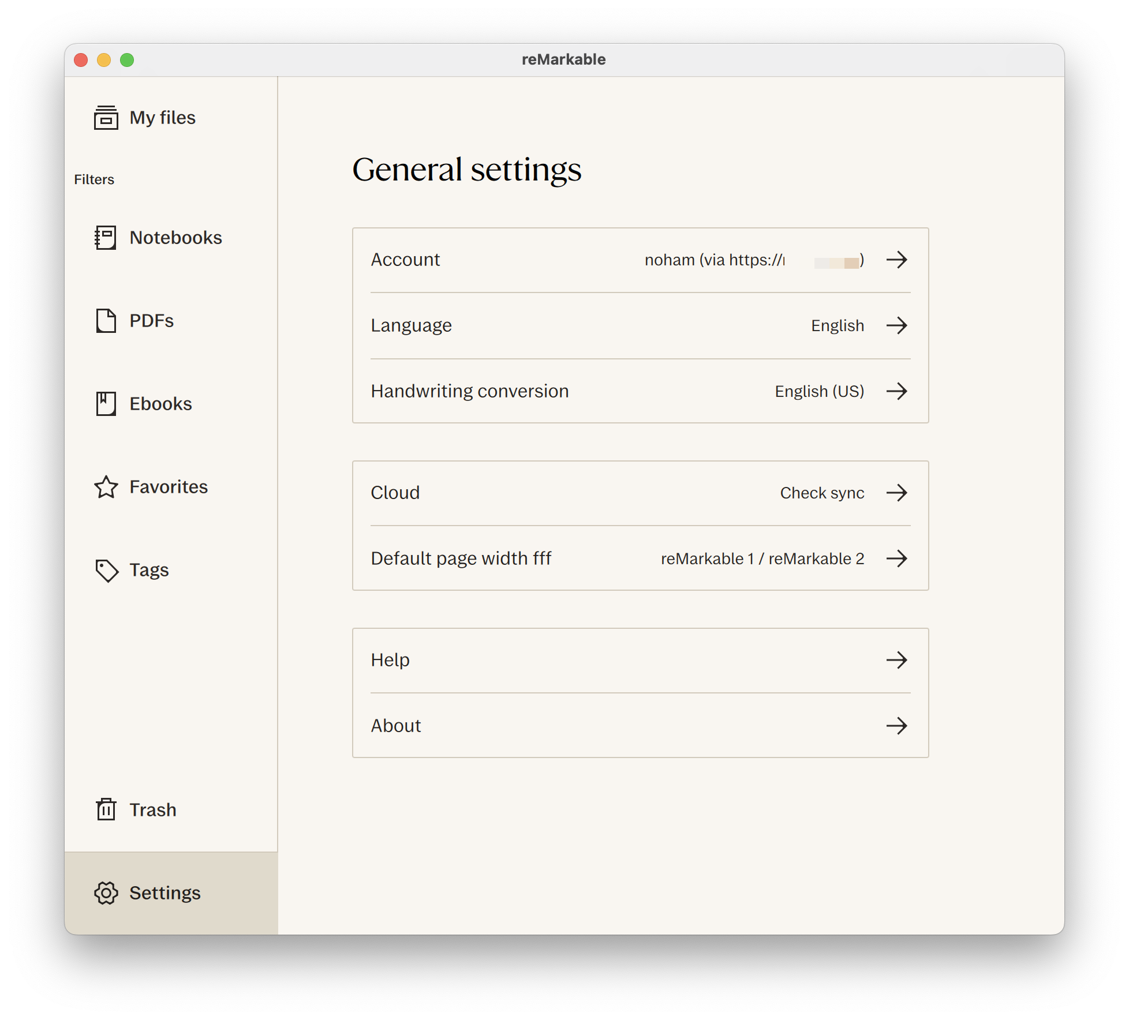The image size is (1129, 1020).
Task: Click the Help row label
Action: 390,660
